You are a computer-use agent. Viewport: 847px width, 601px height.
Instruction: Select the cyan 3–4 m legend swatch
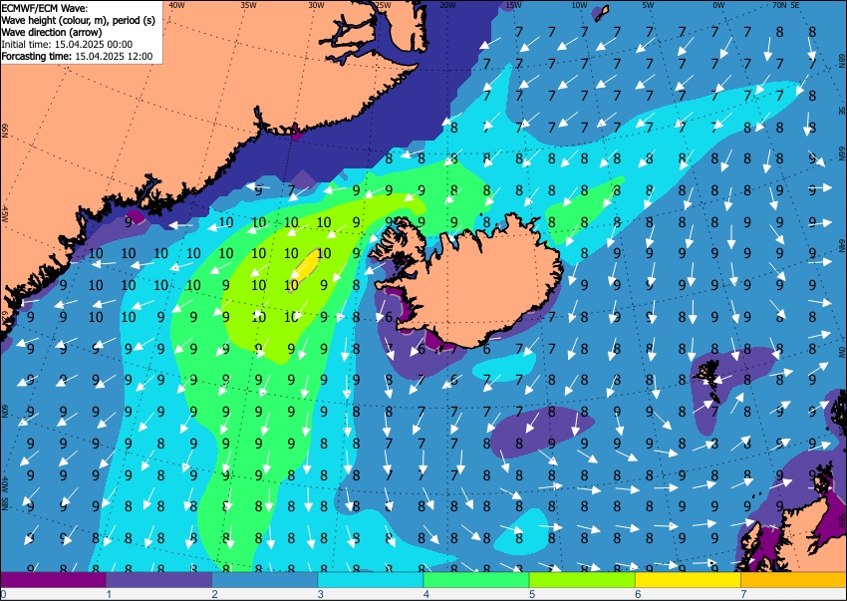click(371, 580)
